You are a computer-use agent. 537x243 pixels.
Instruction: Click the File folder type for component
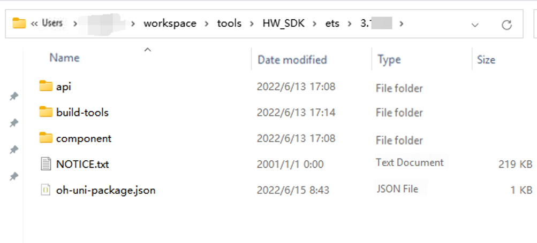click(x=399, y=140)
